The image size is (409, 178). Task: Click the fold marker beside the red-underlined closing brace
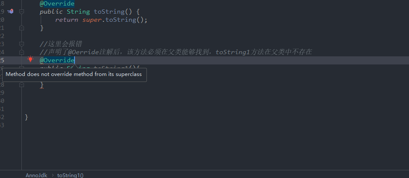pyautogui.click(x=21, y=85)
